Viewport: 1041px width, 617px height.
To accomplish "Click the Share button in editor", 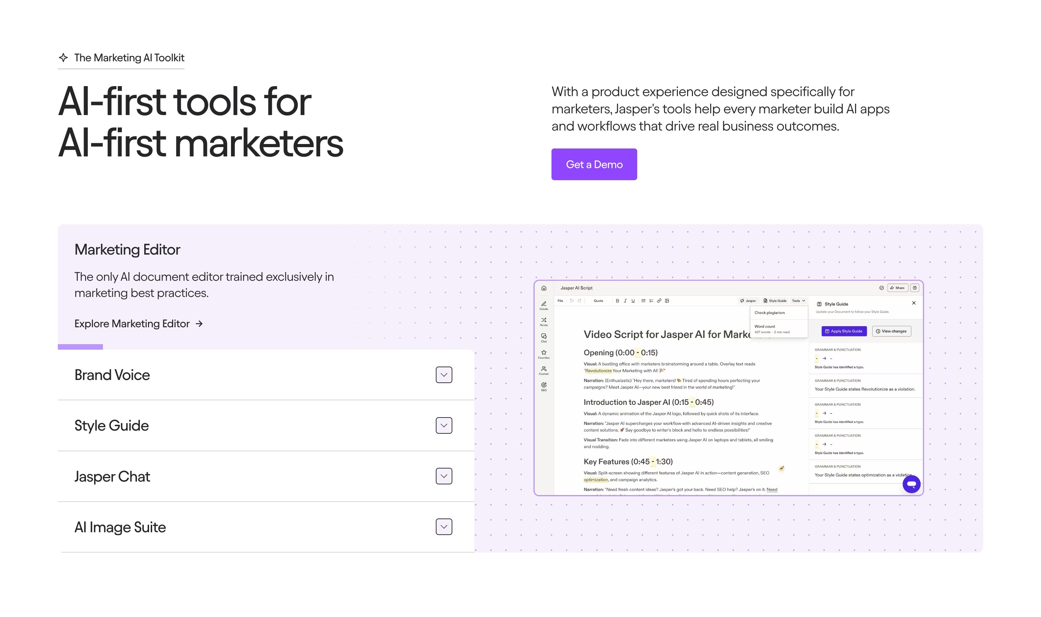I will click(x=898, y=288).
